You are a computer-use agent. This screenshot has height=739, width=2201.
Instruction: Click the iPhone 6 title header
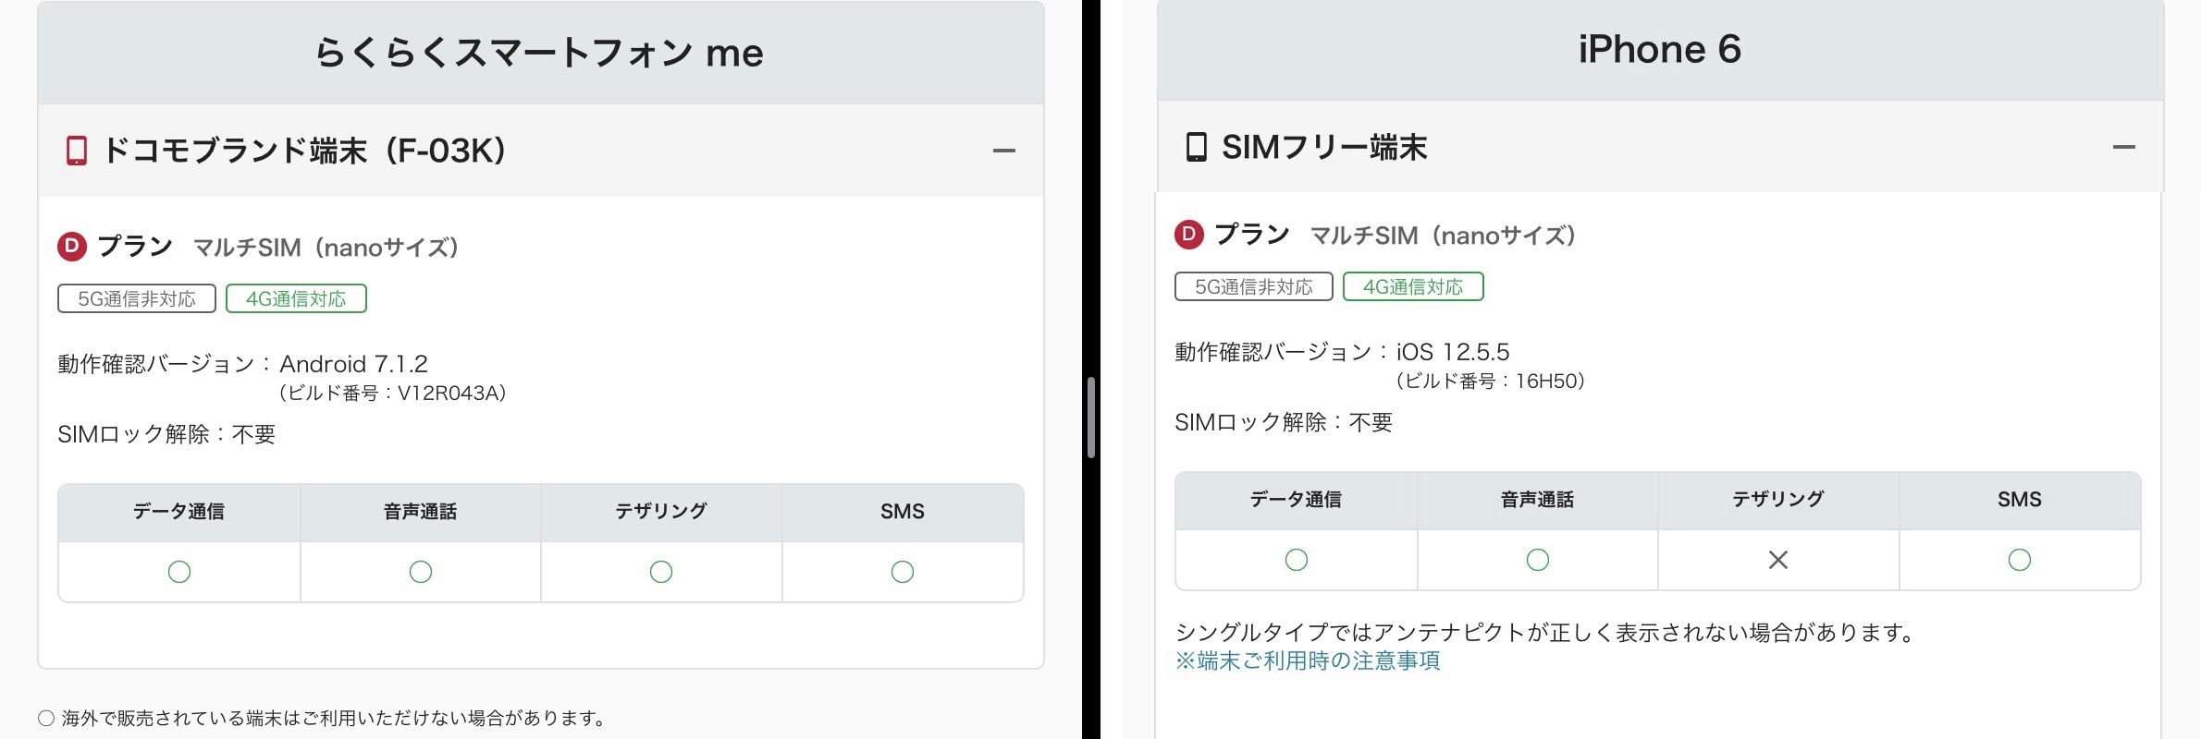[x=1659, y=49]
